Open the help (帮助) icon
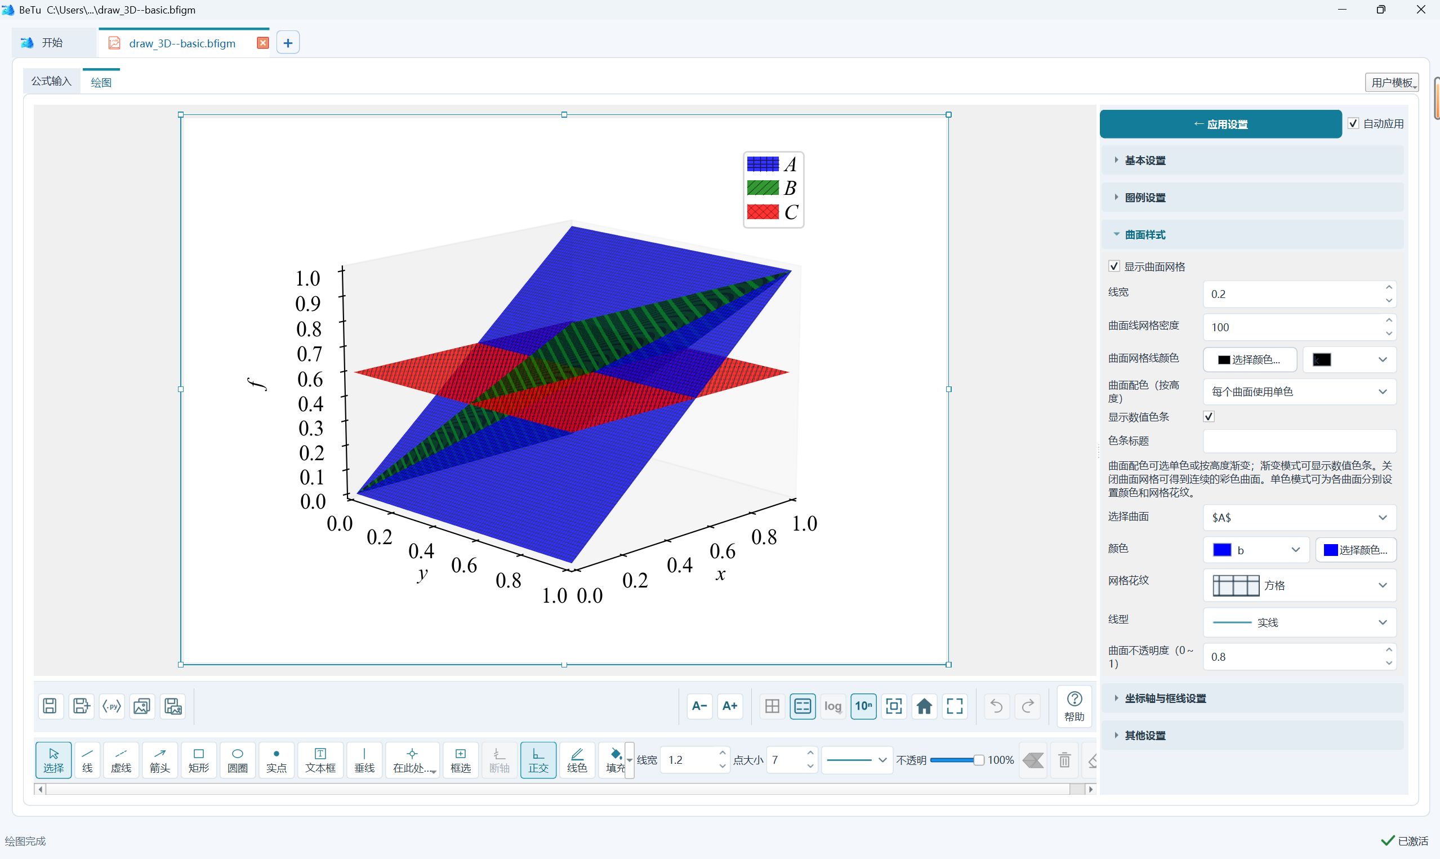Screen dimensions: 1440x859 pyautogui.click(x=1074, y=706)
